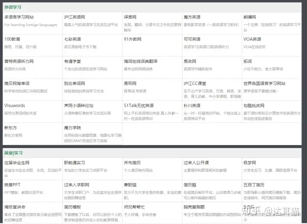Screen dimensions: 307x224
Task: Visit 普特英语听力网
Action: pyautogui.click(x=19, y=61)
